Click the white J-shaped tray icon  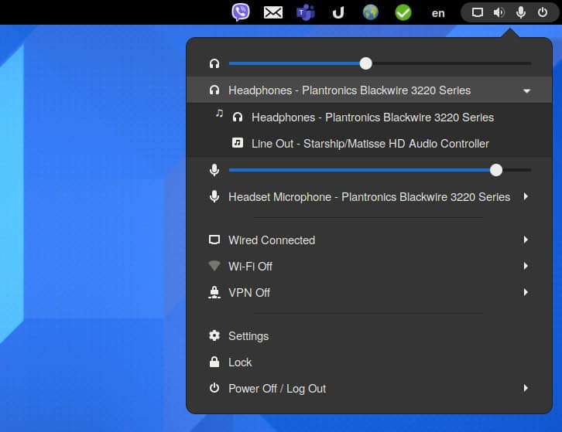(x=338, y=13)
